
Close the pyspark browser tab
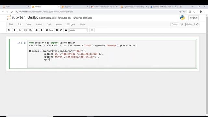pos(87,7)
